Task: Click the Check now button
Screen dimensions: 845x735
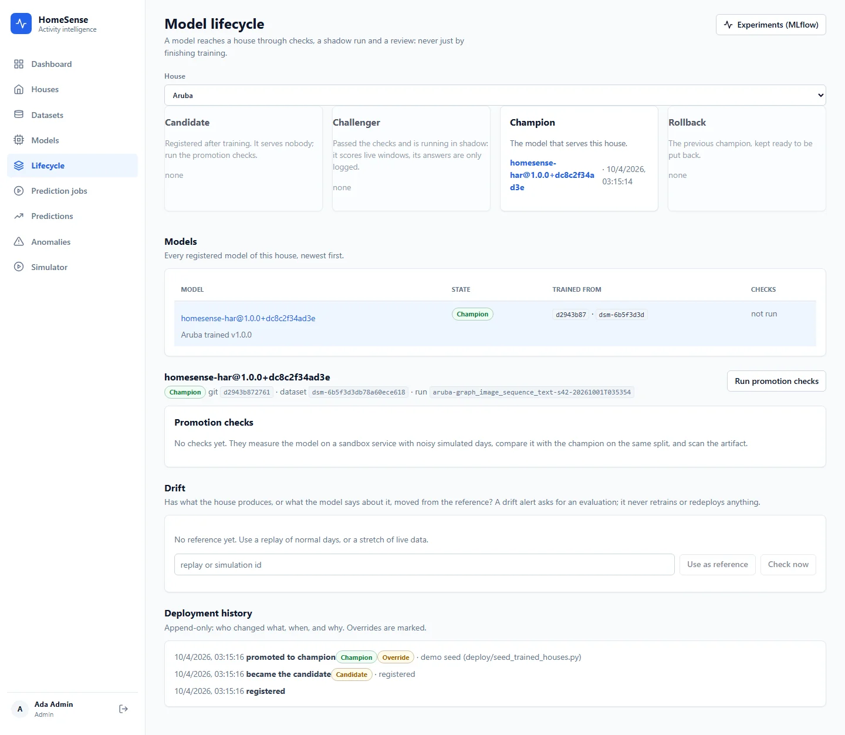Action: (x=788, y=565)
